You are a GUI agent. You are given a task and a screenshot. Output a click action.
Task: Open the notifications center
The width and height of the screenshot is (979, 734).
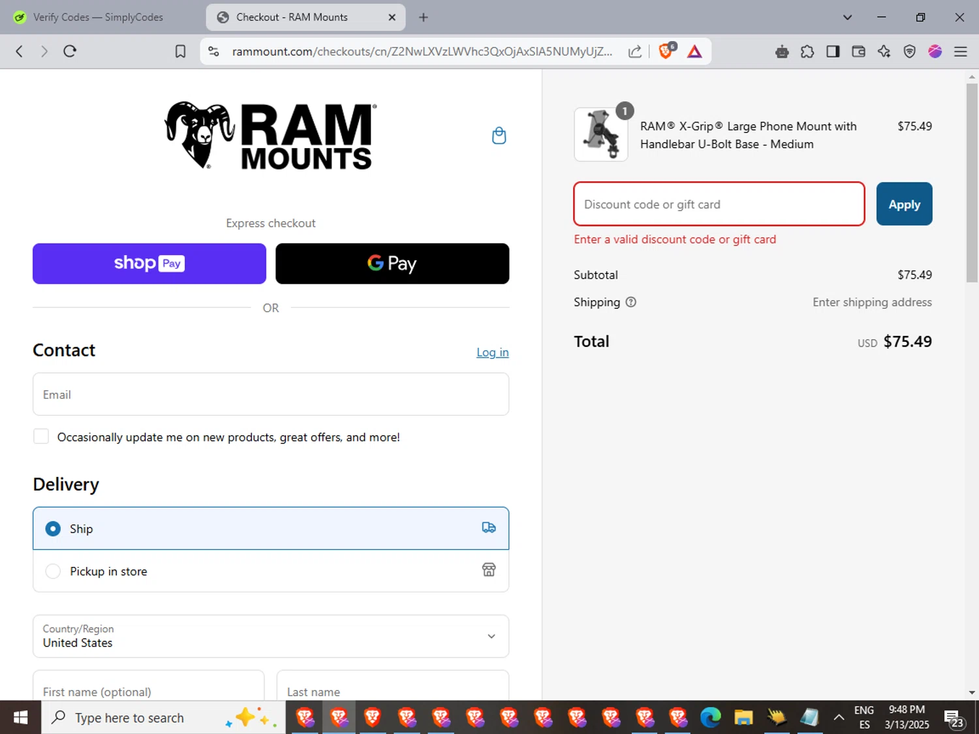point(954,718)
